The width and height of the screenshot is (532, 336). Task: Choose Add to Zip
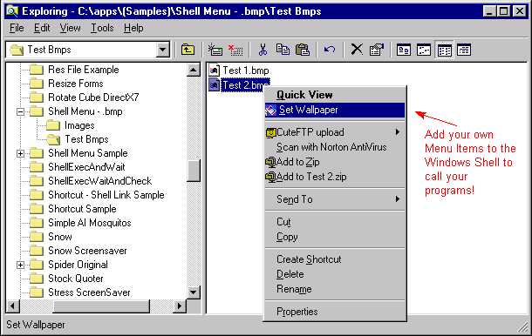[335, 162]
